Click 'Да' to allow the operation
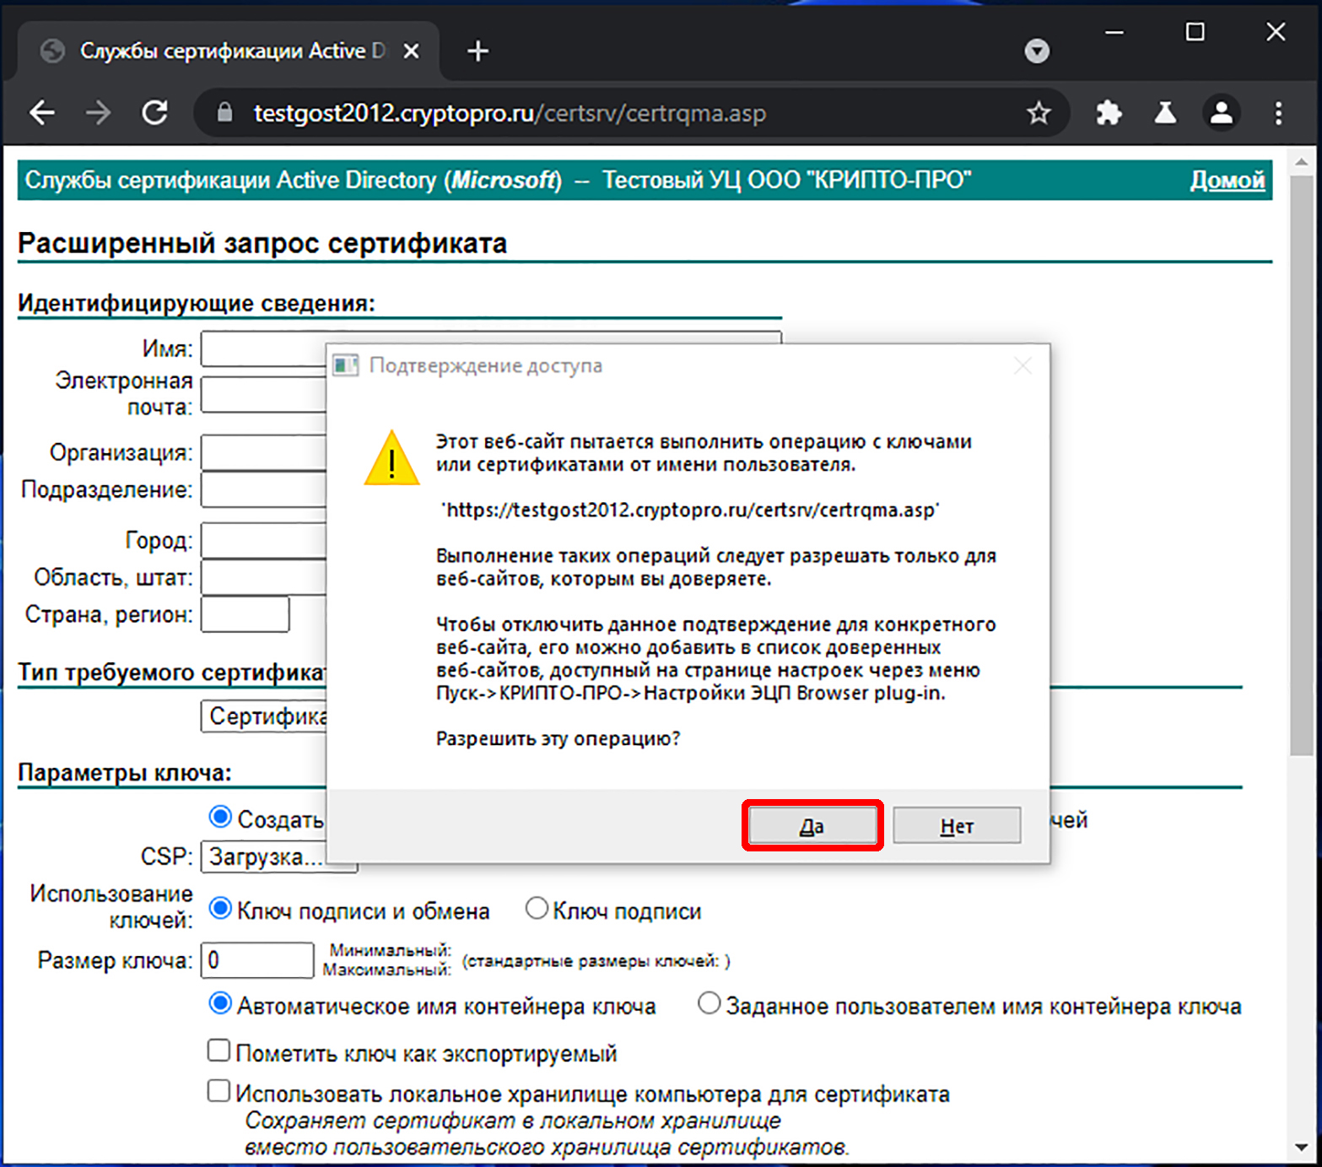Viewport: 1322px width, 1167px height. coord(812,826)
